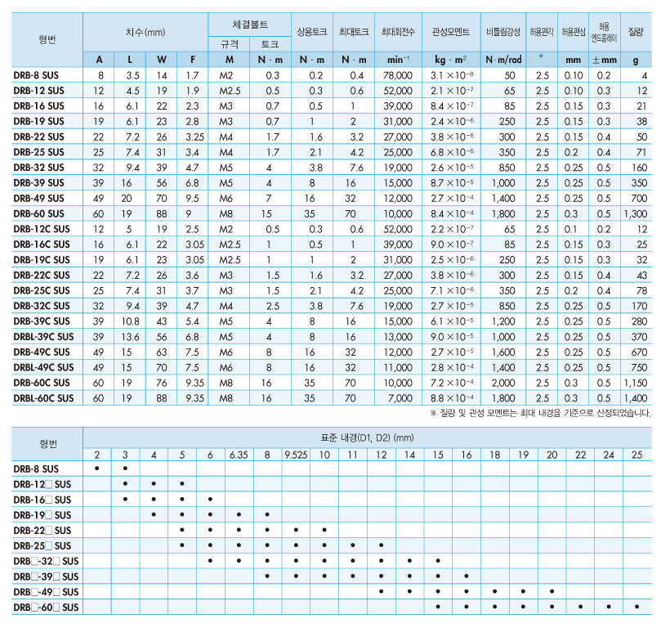Click the footnote about 질량 및 관성 모멘트
The image size is (661, 628).
click(539, 414)
